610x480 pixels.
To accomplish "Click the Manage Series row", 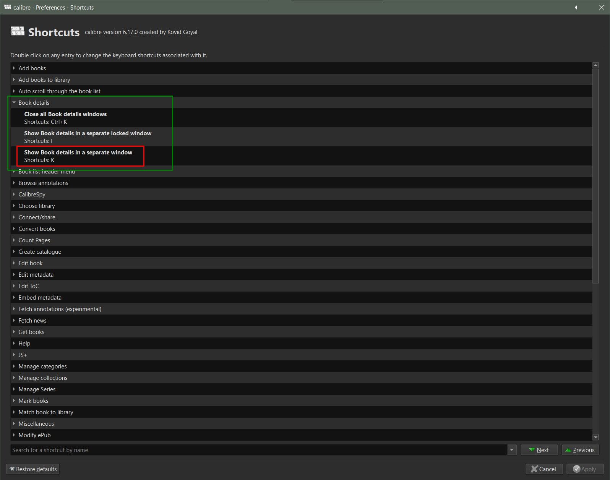I will click(302, 389).
